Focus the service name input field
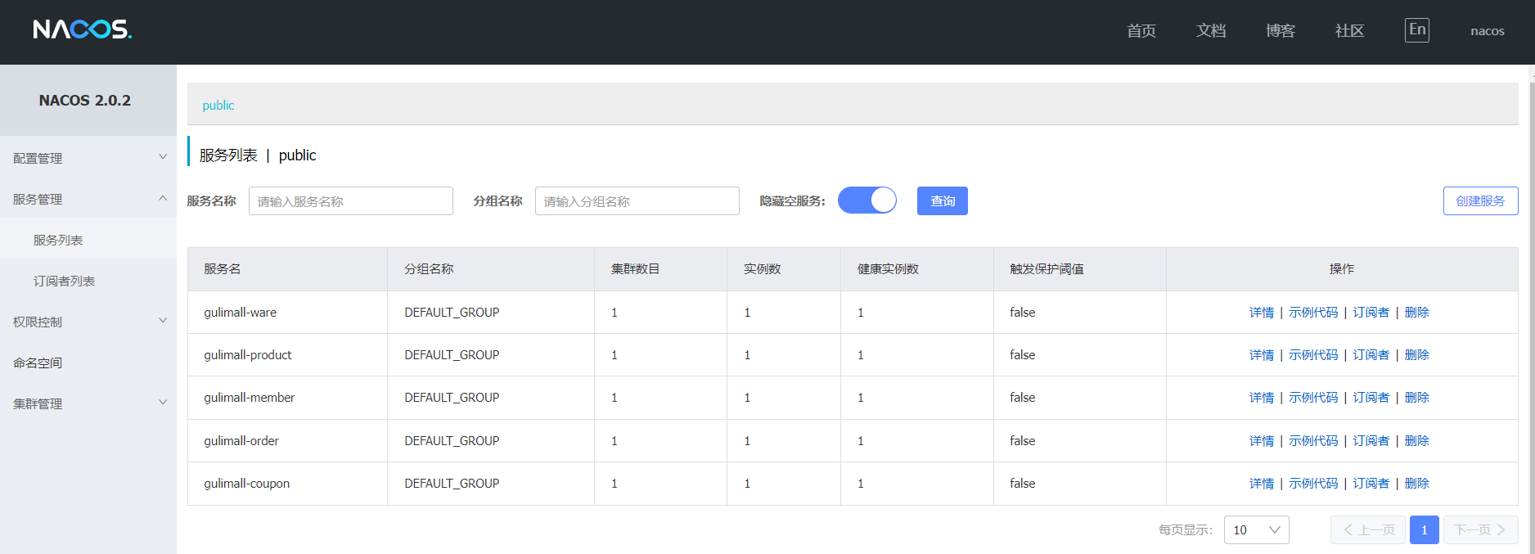Screen dimensions: 1535x554 (350, 201)
